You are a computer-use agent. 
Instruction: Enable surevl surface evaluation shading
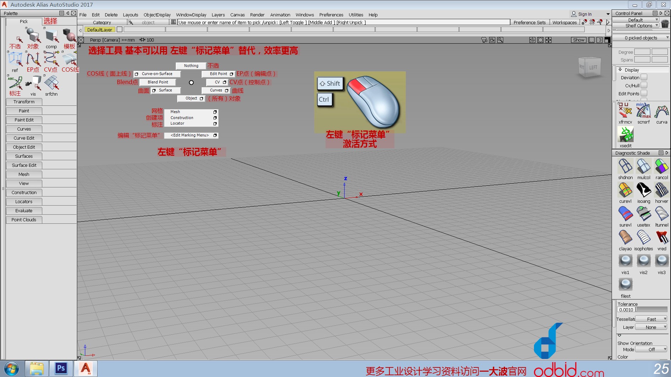(x=625, y=214)
